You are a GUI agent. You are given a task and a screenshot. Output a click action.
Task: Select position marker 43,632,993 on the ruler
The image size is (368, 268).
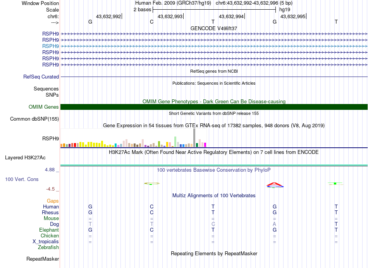tap(170, 16)
